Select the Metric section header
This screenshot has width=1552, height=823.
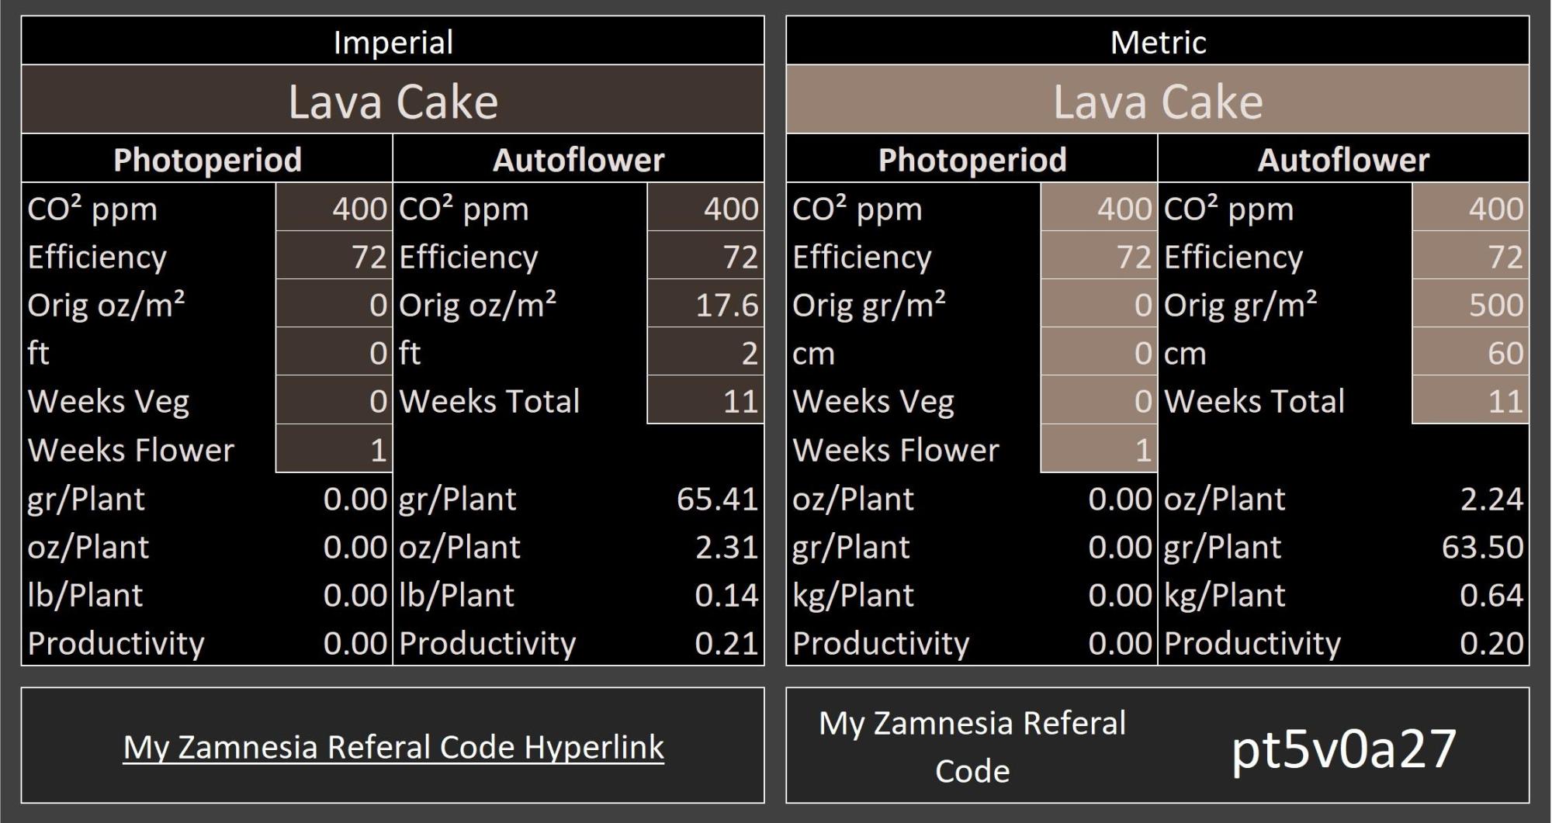pyautogui.click(x=1158, y=42)
